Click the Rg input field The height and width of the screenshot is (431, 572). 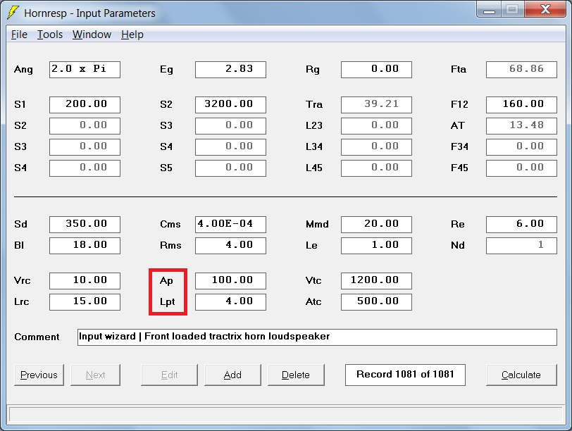tap(376, 70)
